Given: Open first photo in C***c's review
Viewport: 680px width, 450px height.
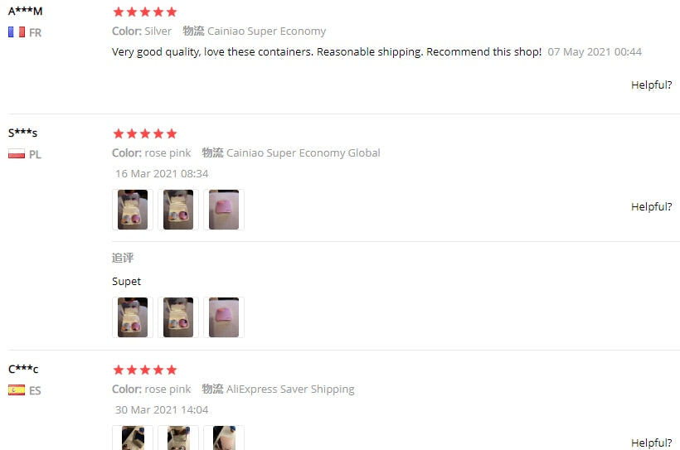Looking at the screenshot, I should pos(133,438).
